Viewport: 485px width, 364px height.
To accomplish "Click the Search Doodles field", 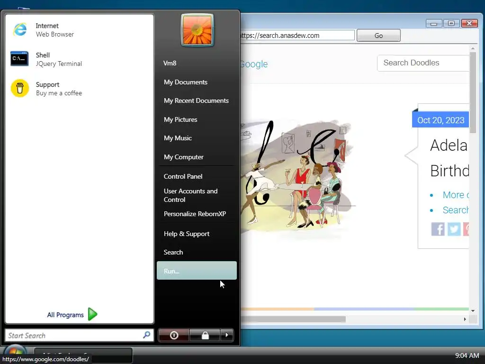I will coord(423,63).
